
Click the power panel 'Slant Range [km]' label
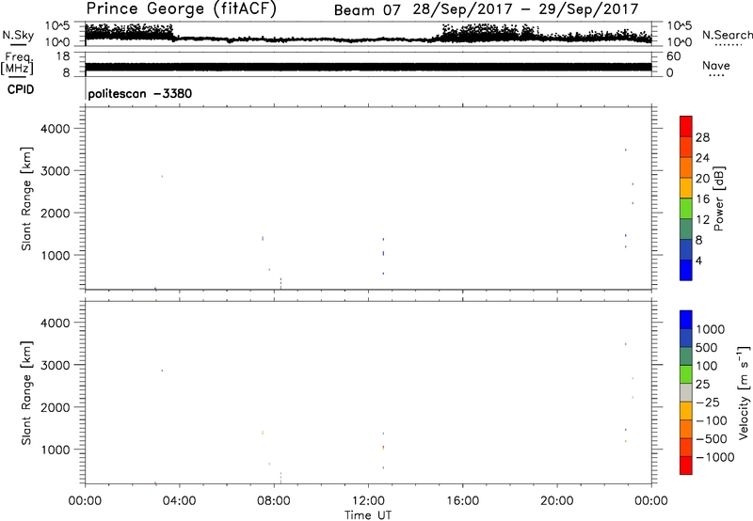(x=26, y=198)
